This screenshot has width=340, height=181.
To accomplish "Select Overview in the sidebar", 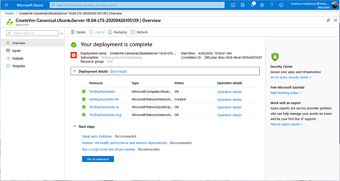I will pos(33,43).
